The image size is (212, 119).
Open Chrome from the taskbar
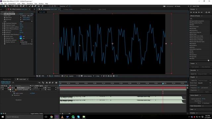tap(51, 117)
